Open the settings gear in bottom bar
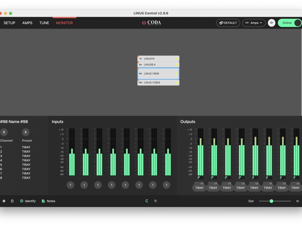The width and height of the screenshot is (302, 226). 4,201
